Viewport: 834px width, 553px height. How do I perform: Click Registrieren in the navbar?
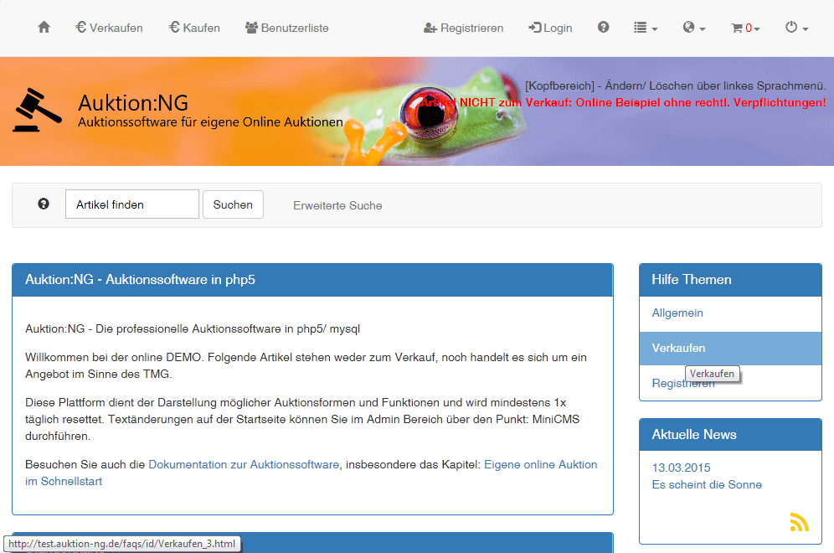click(463, 28)
